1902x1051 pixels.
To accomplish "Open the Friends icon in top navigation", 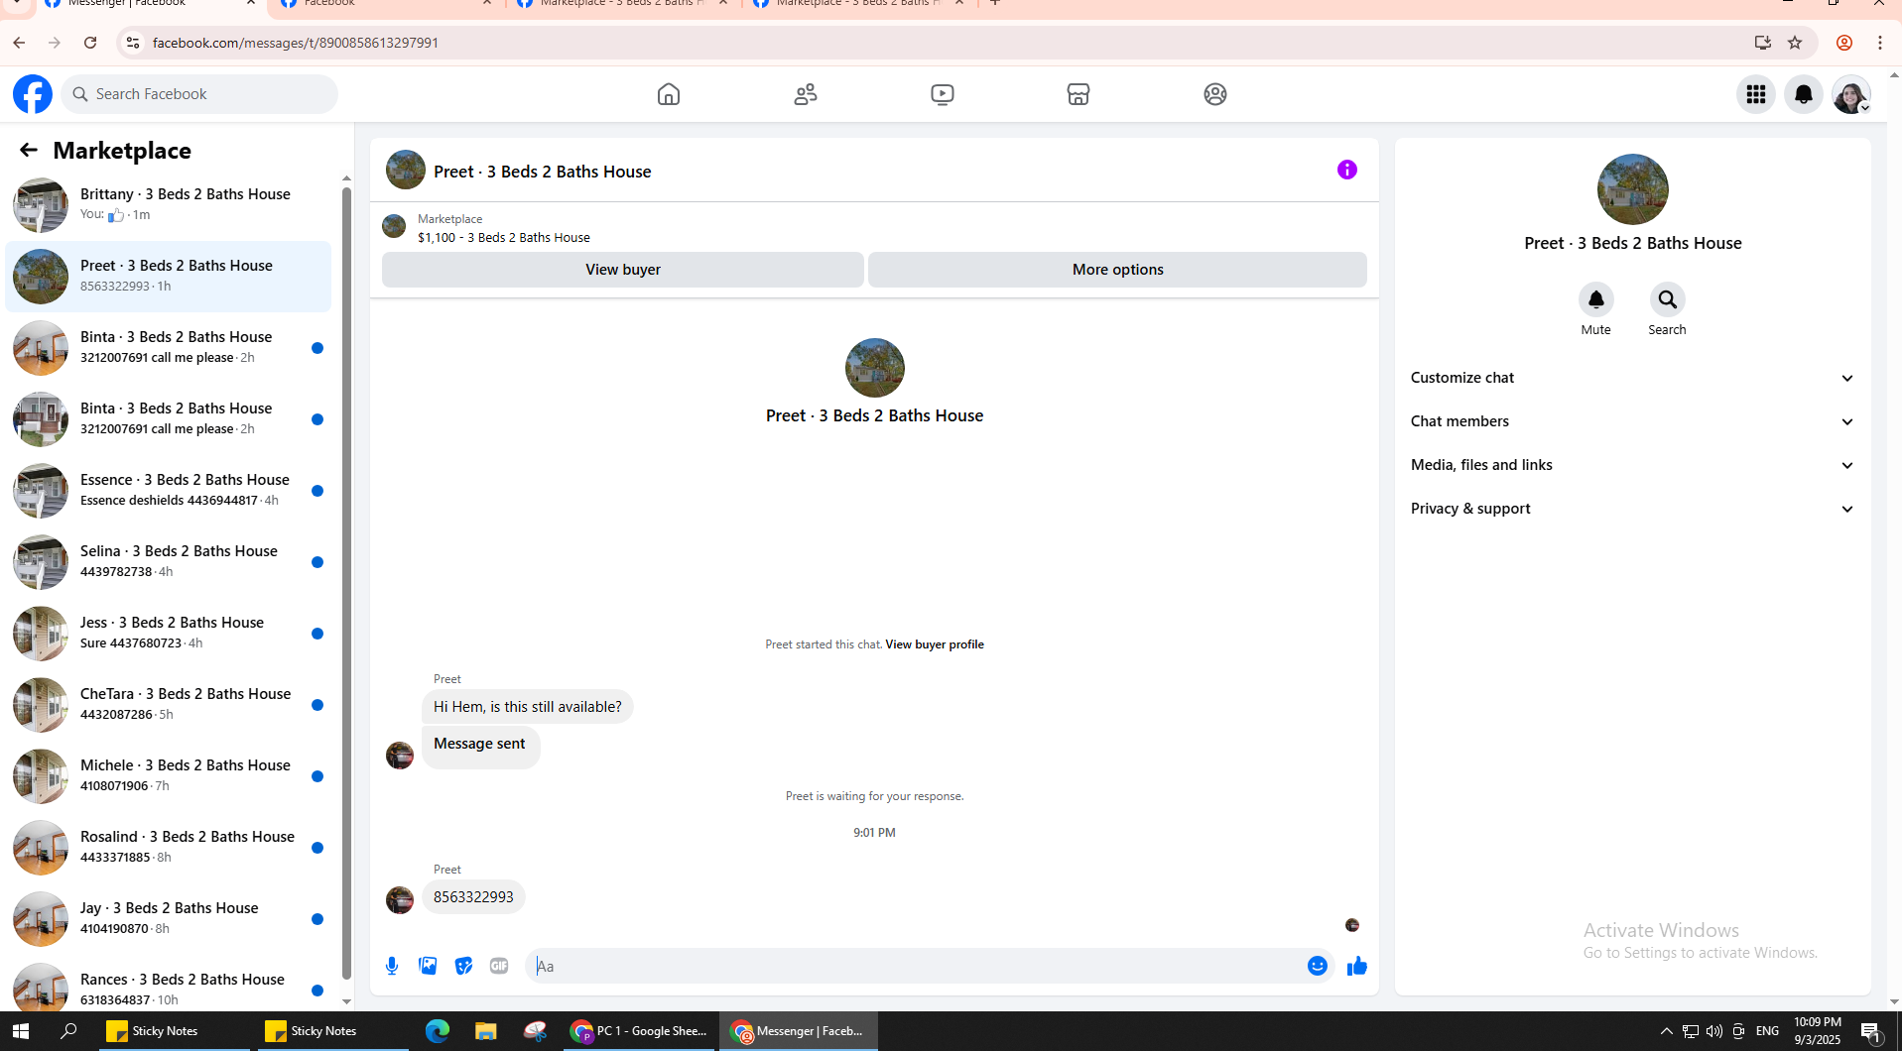I will [806, 94].
